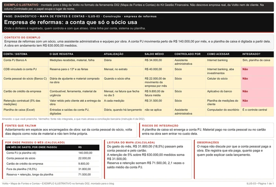276x187 pixels.
Task: Click the 'R$ 40.000,00' balance cell
Action: click(x=158, y=71)
